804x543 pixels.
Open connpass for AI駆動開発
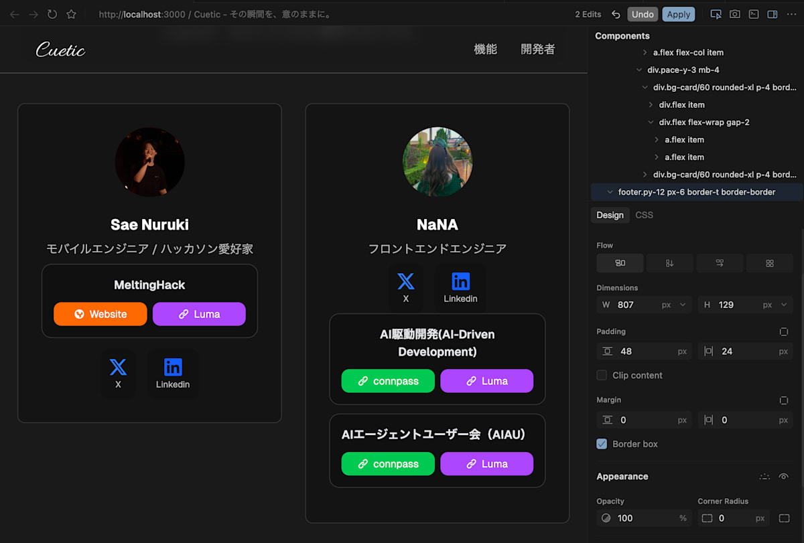tap(388, 381)
